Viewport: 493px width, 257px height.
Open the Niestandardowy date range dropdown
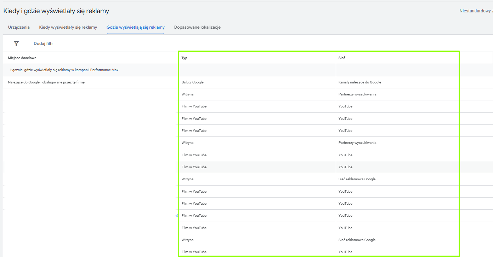tap(476, 11)
